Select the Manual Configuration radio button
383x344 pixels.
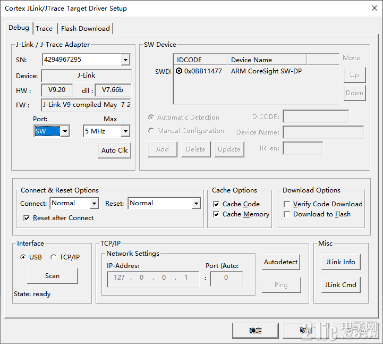(151, 131)
